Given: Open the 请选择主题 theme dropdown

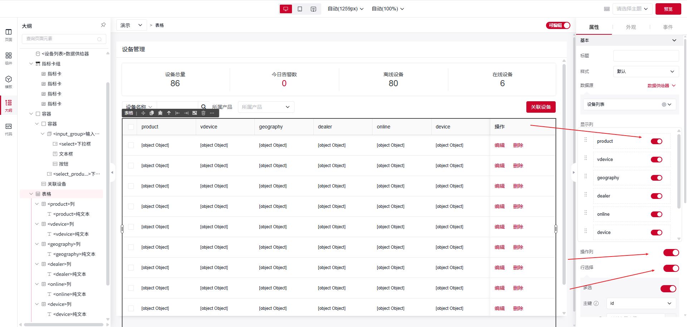Looking at the screenshot, I should (632, 9).
